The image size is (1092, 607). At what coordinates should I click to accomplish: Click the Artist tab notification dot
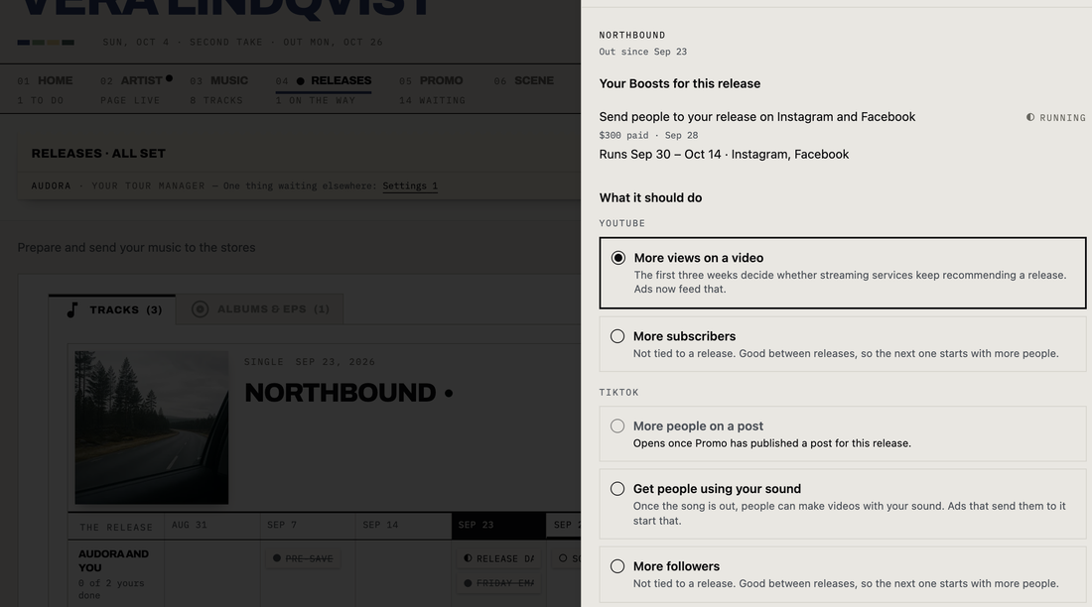(x=169, y=78)
